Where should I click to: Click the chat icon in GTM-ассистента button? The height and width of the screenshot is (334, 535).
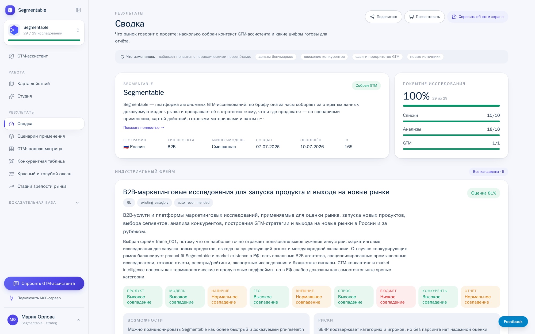tap(16, 283)
